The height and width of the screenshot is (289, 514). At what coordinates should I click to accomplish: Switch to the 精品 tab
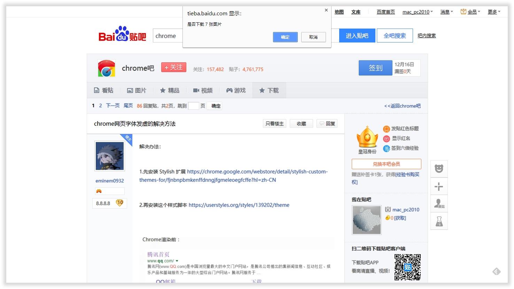[170, 91]
